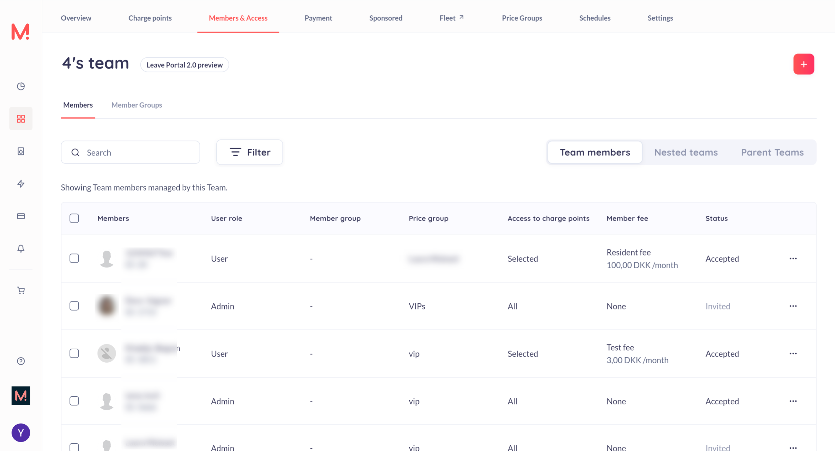Click the notifications bell icon
This screenshot has height=451, width=835.
point(21,249)
